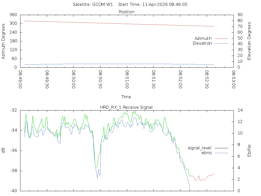Select the ebno legend line sample
This screenshot has width=261, height=196.
tap(221, 153)
